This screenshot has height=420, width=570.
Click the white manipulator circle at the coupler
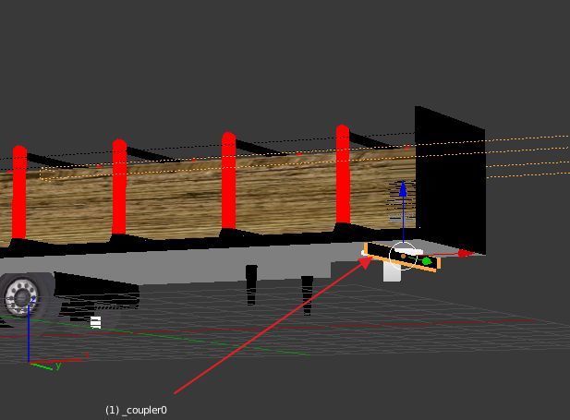click(x=403, y=256)
